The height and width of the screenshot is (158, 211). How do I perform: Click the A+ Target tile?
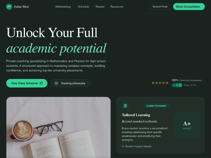click(187, 125)
